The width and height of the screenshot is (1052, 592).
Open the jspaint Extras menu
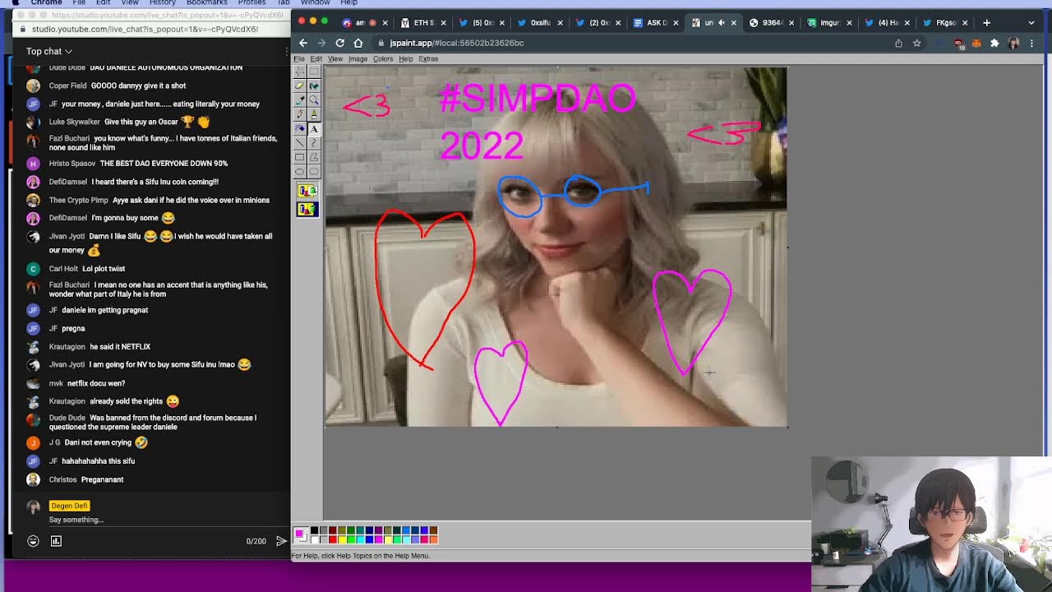(428, 59)
